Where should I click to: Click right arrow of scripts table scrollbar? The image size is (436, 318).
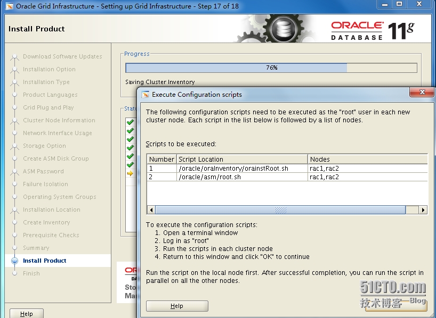coord(423,210)
